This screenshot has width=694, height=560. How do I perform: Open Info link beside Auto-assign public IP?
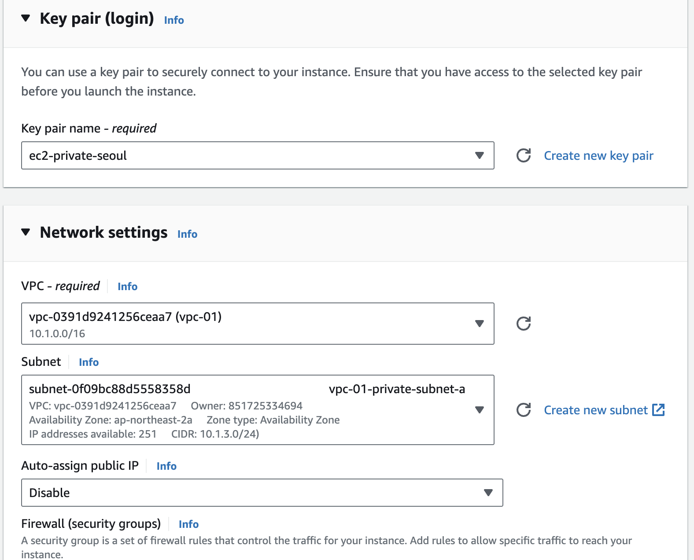pyautogui.click(x=166, y=466)
